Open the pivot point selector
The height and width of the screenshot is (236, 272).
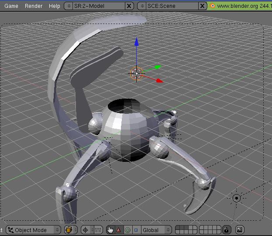pyautogui.click(x=87, y=230)
